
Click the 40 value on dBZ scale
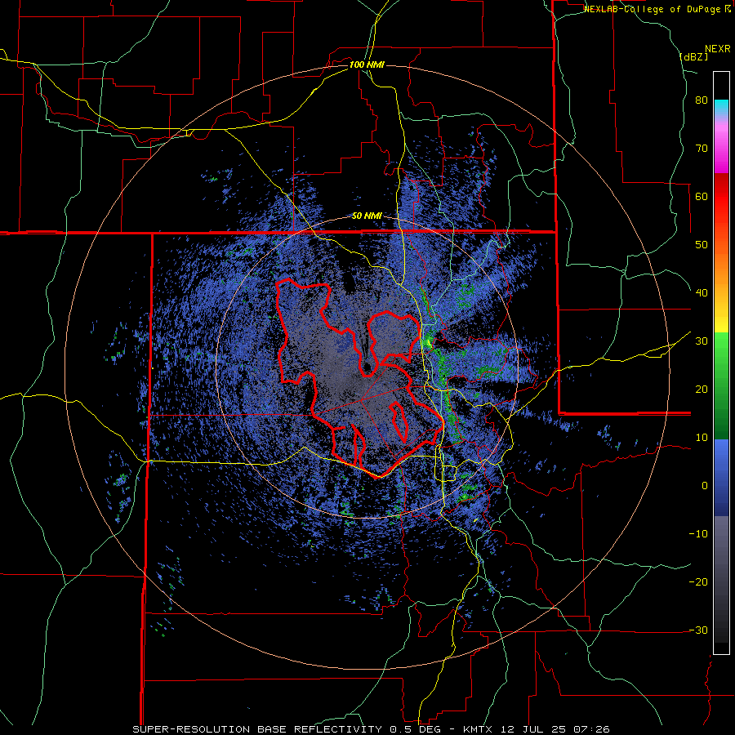[x=702, y=293]
